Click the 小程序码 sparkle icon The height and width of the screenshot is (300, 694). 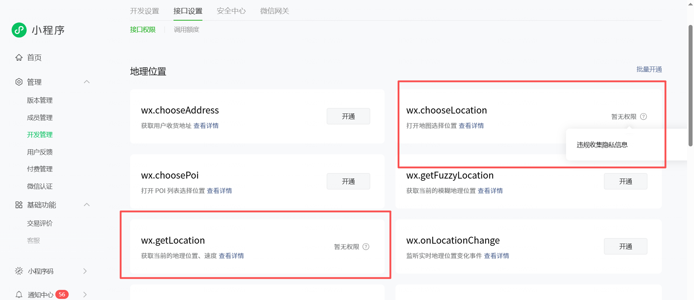coord(19,271)
